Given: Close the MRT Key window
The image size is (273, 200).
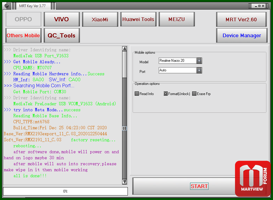Looking at the screenshot, I should [263, 6].
